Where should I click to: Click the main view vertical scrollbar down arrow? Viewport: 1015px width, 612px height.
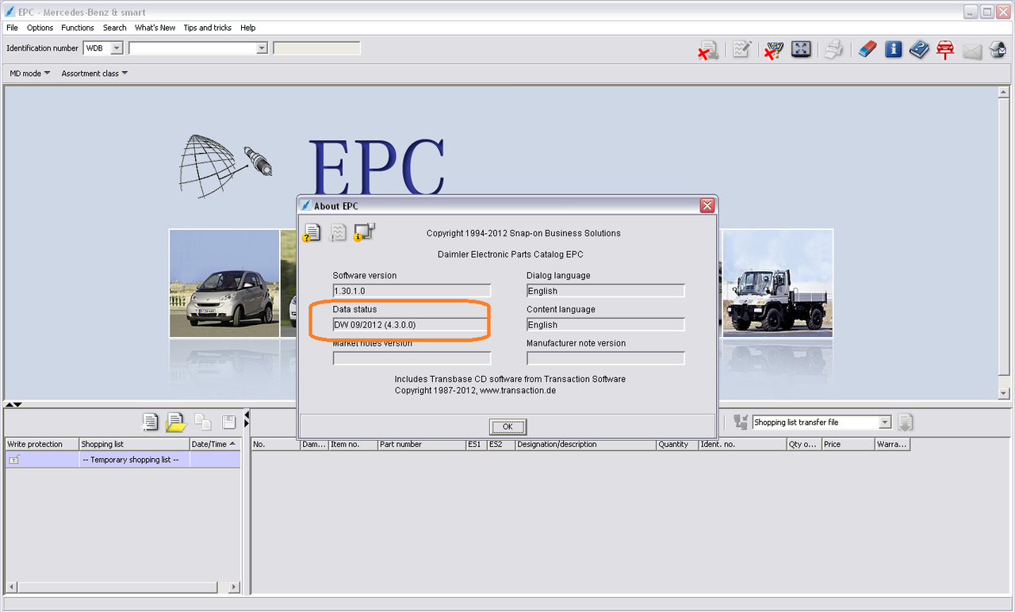tap(1003, 393)
